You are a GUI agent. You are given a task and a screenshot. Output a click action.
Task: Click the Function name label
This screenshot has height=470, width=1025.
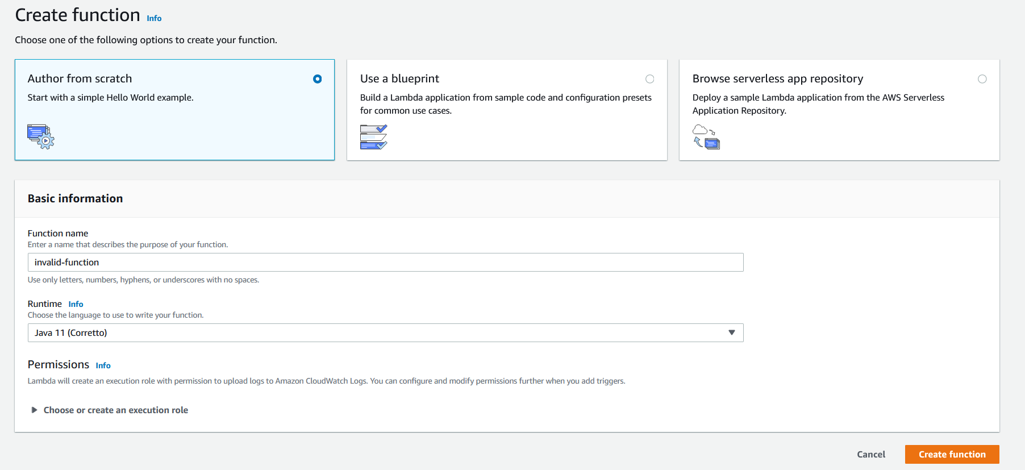tap(58, 233)
